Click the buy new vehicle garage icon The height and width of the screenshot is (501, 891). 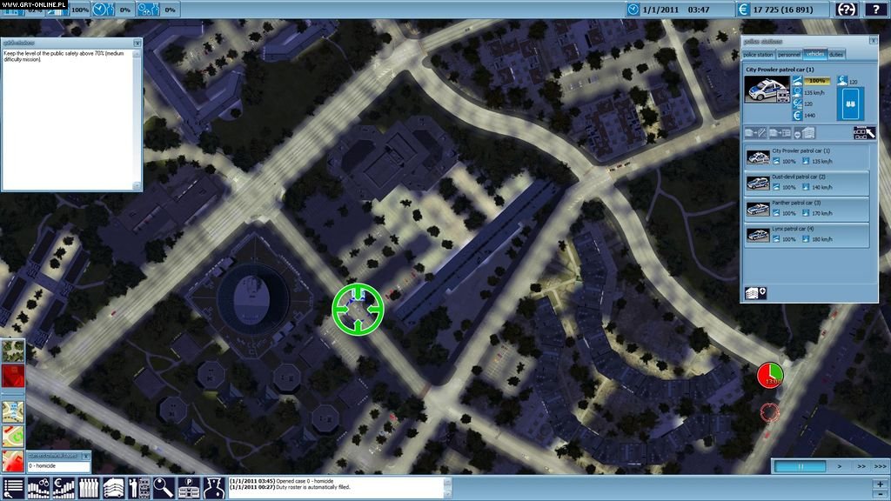[x=755, y=293]
